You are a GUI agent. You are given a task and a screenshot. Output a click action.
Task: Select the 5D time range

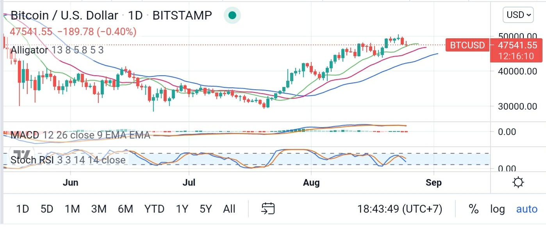pos(47,209)
